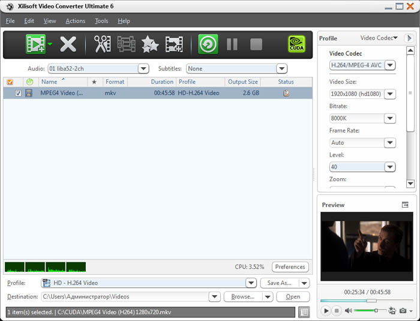Open the Clip tool with scissors icon

tap(102, 44)
